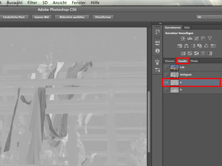
Task: Open the Info panel icon
Action: [x=157, y=51]
